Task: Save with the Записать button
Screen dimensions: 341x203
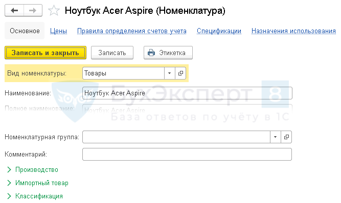Action: point(112,53)
